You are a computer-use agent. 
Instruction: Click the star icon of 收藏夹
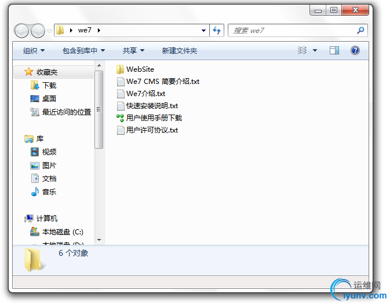click(28, 72)
